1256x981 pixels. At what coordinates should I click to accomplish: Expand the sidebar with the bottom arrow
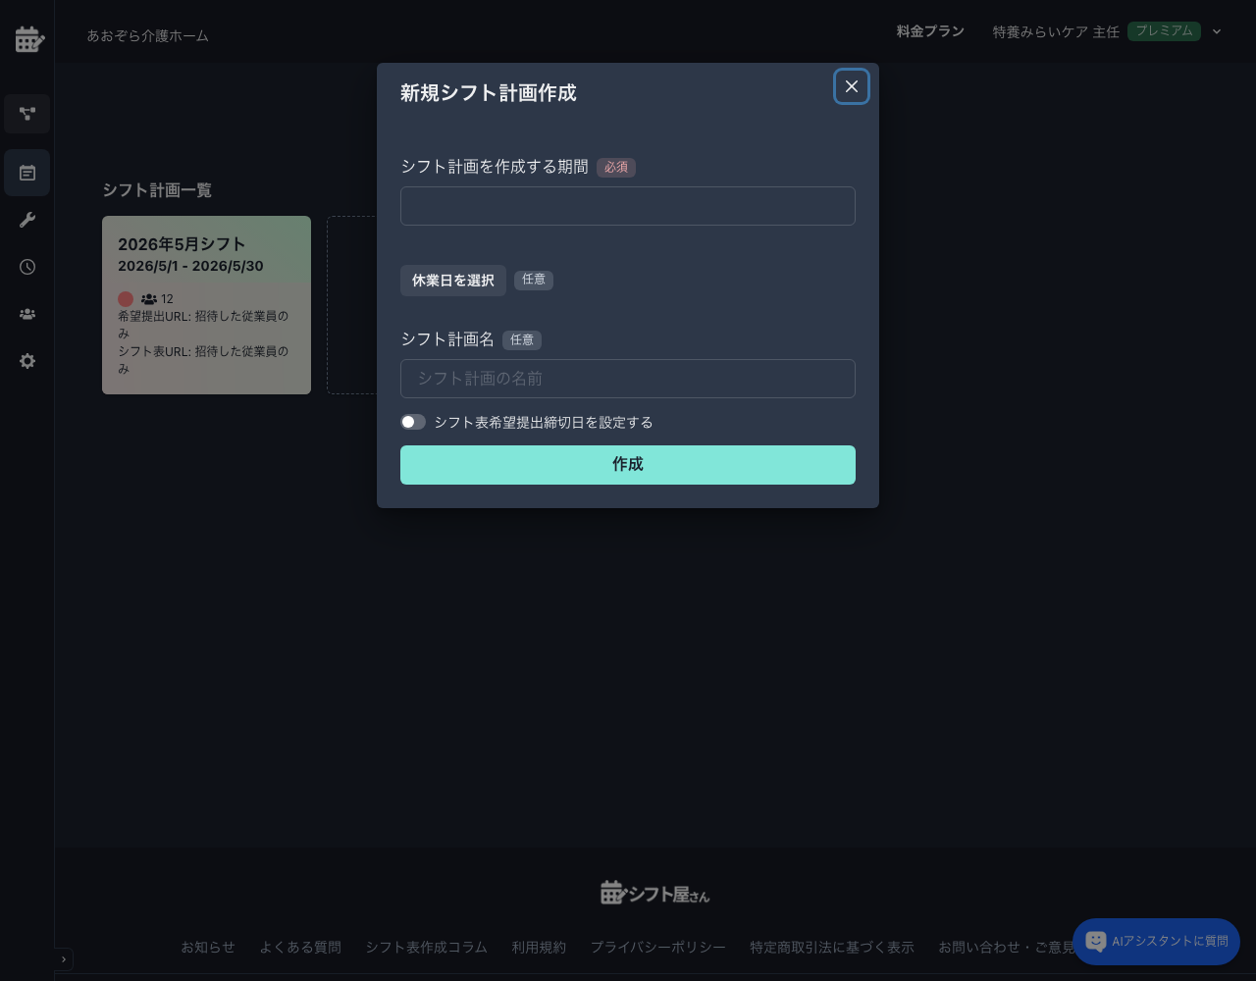tap(64, 959)
